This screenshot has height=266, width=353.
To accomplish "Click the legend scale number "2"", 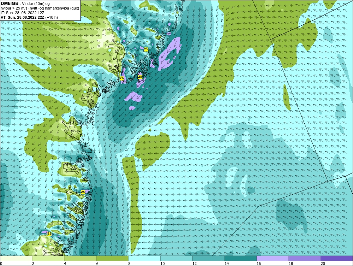I will coord(33,264).
